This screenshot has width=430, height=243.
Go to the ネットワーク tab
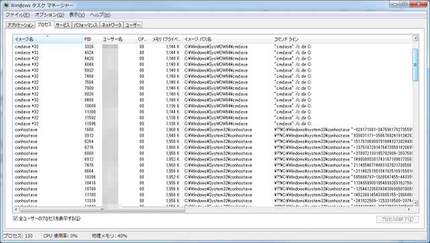tap(112, 25)
